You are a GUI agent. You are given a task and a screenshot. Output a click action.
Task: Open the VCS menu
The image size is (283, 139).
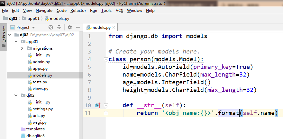119,11
